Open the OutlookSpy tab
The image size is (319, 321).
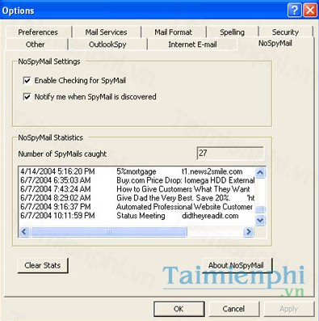[107, 44]
